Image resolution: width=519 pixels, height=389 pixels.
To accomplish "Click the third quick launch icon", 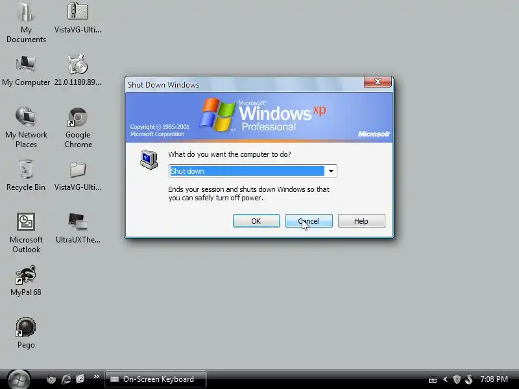I will 80,379.
